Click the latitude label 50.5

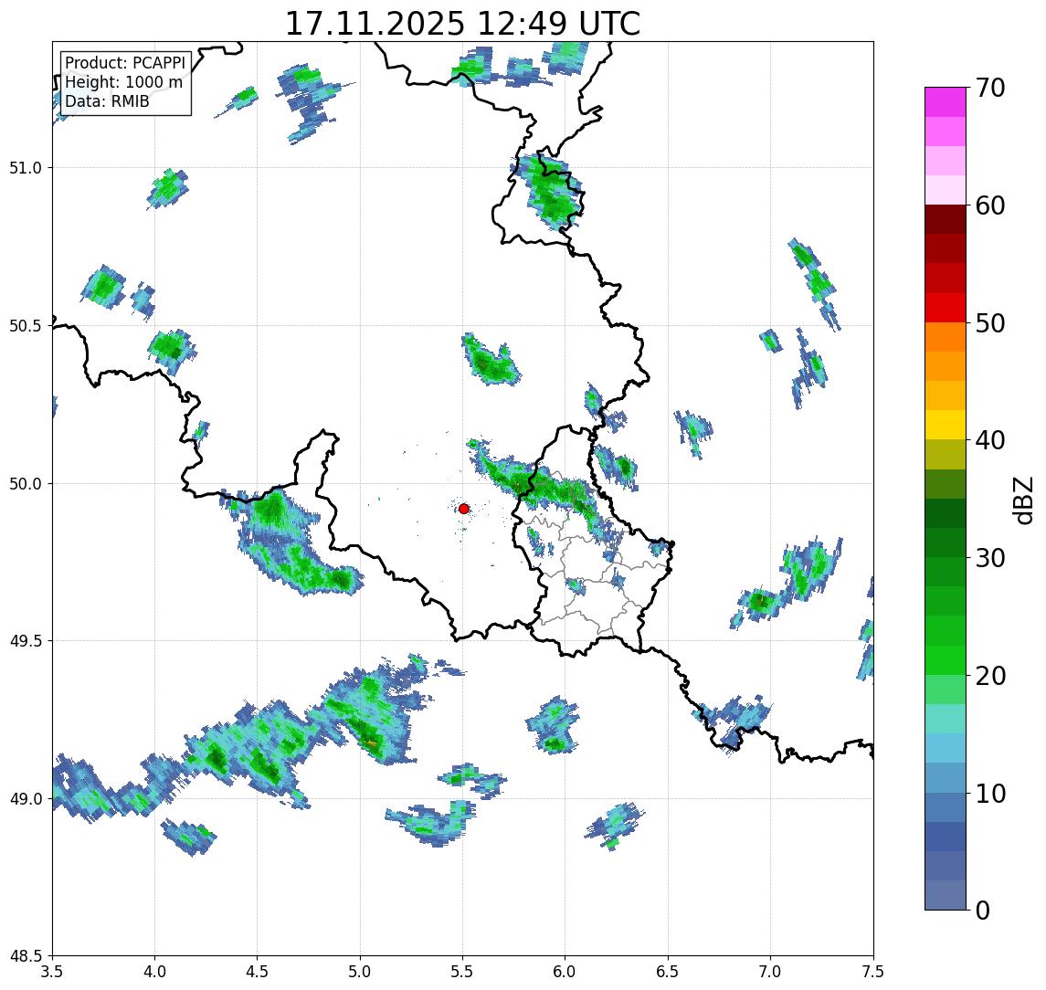[x=26, y=326]
